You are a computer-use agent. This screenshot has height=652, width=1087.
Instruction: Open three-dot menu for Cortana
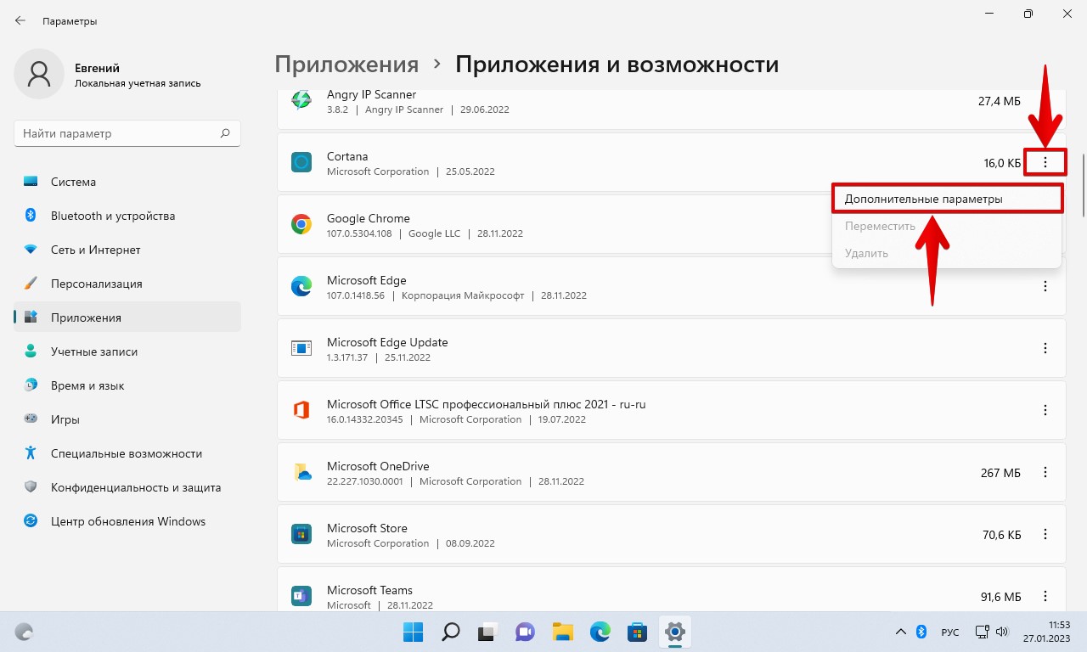pyautogui.click(x=1045, y=162)
